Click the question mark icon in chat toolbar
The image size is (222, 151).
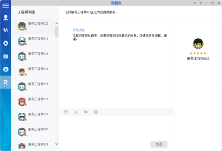pyautogui.click(x=95, y=112)
